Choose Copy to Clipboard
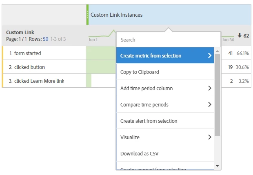The image size is (253, 175). pos(140,72)
